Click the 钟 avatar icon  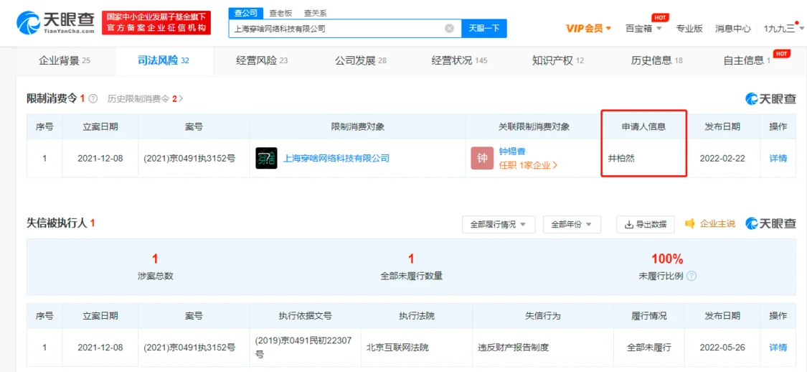point(482,158)
